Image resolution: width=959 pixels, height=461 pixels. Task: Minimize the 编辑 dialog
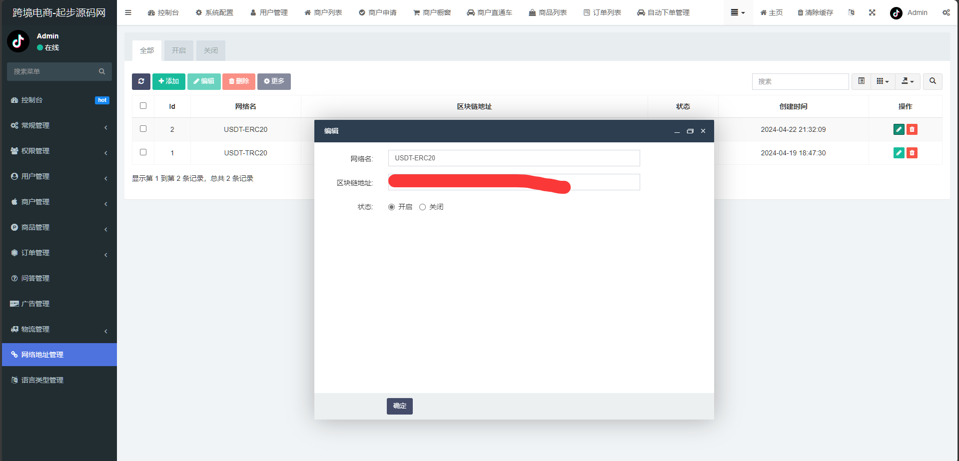(677, 131)
